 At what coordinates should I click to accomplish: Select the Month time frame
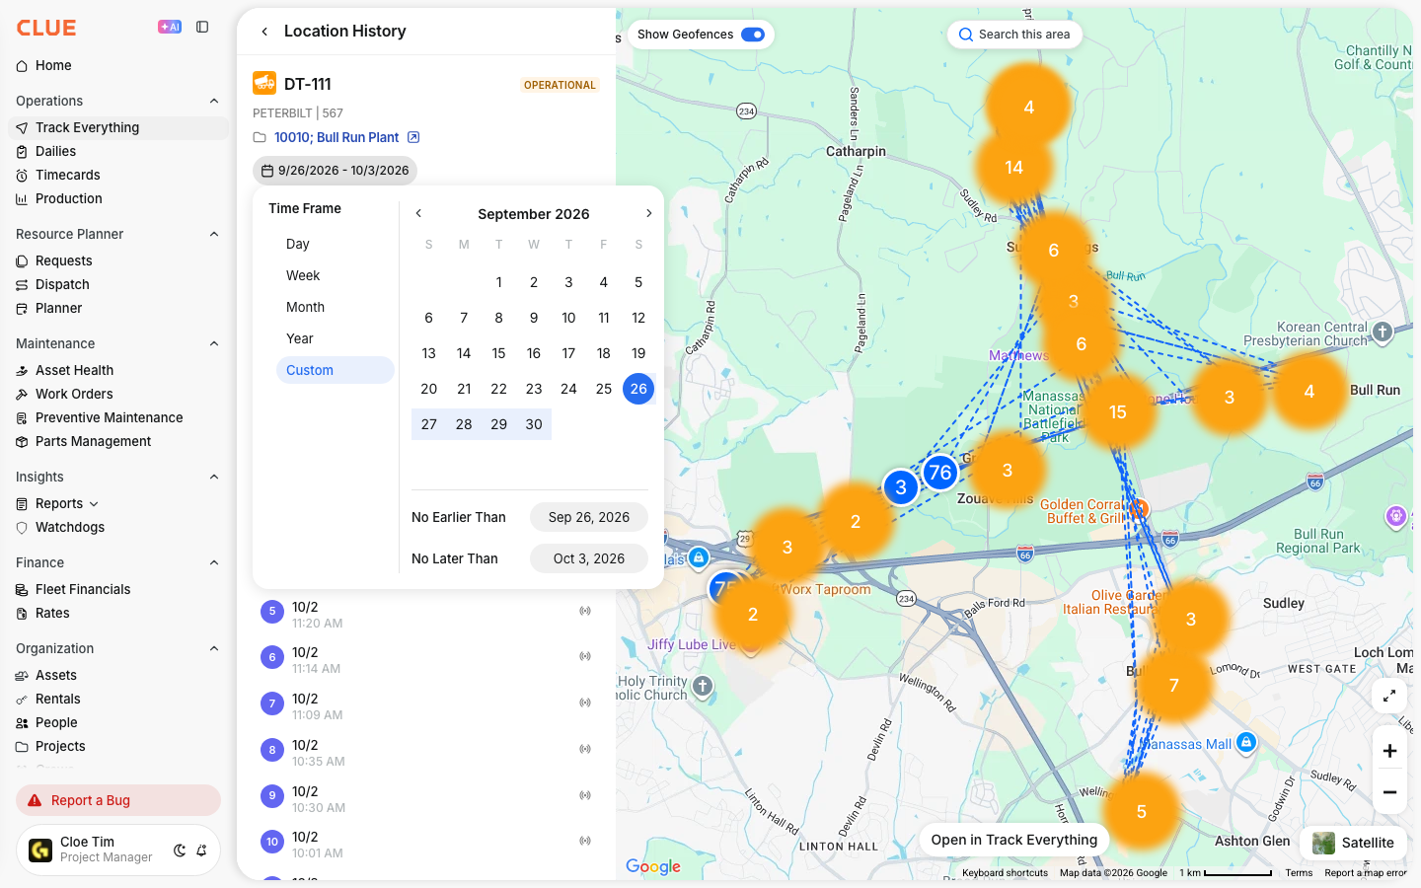(x=335, y=307)
